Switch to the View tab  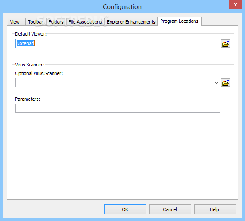coord(16,22)
